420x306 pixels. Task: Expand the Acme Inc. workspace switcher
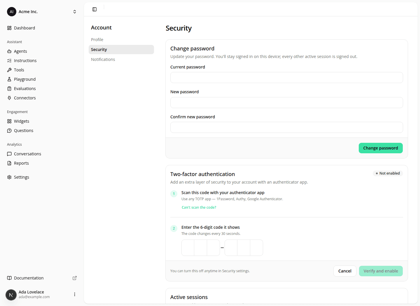coord(75,12)
